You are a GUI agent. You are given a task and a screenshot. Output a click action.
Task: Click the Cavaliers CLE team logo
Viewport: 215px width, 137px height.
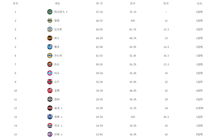tap(50, 38)
